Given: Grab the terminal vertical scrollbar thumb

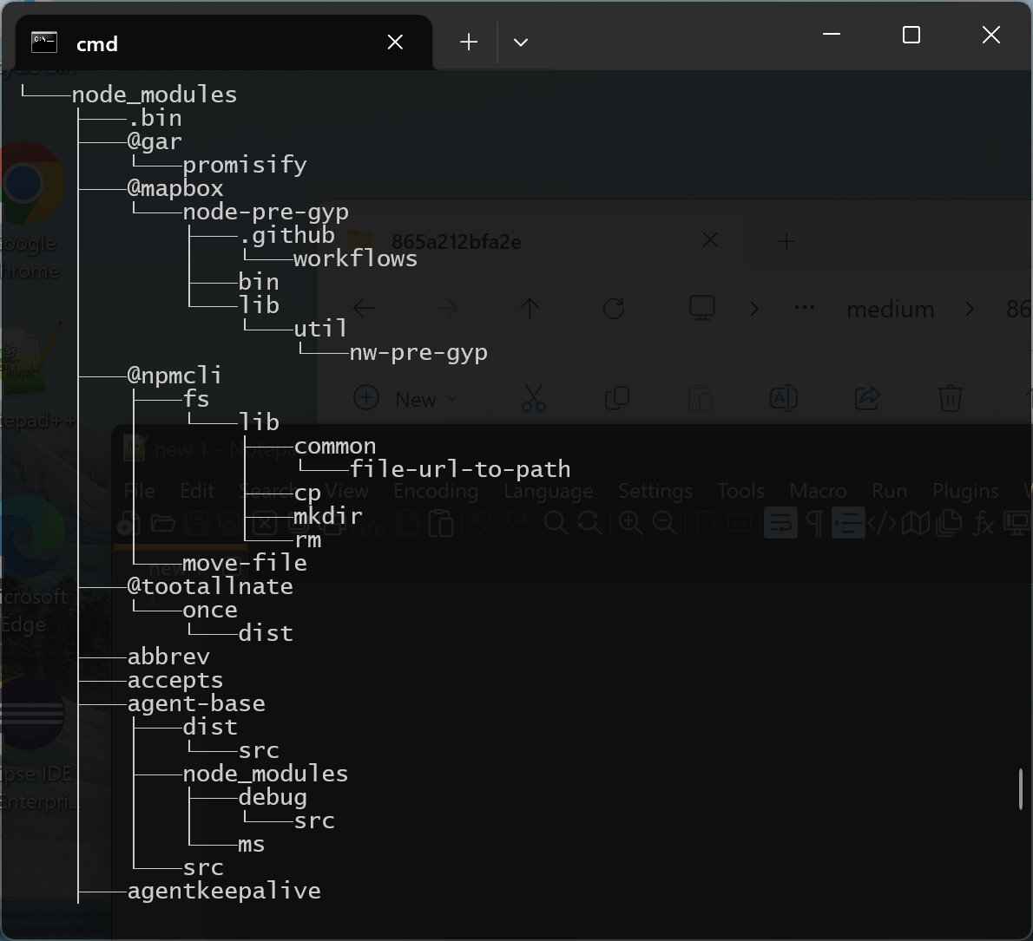Looking at the screenshot, I should pos(1021,789).
